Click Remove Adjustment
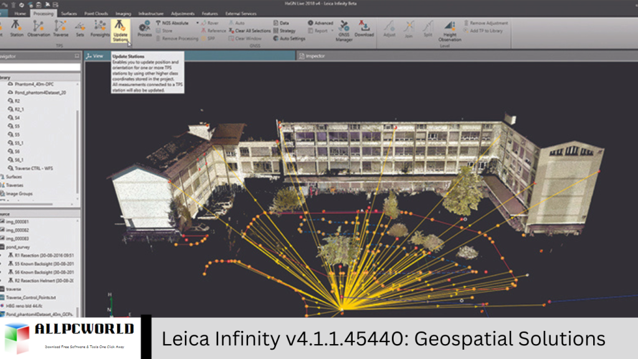 tap(486, 23)
